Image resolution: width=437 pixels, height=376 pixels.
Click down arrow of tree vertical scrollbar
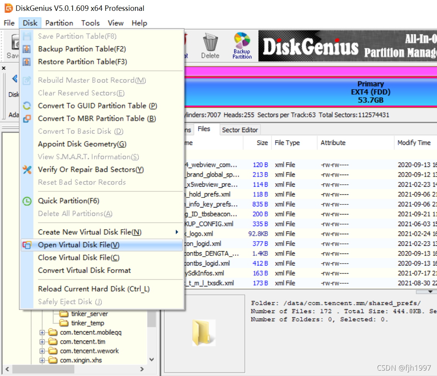(152, 359)
